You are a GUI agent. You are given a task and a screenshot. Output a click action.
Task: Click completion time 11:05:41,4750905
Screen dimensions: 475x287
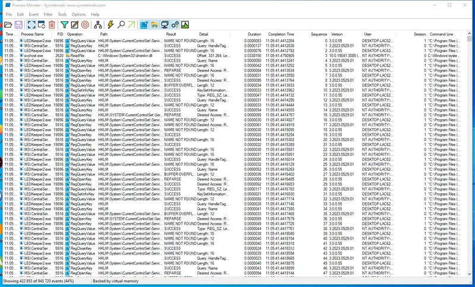coord(280,56)
